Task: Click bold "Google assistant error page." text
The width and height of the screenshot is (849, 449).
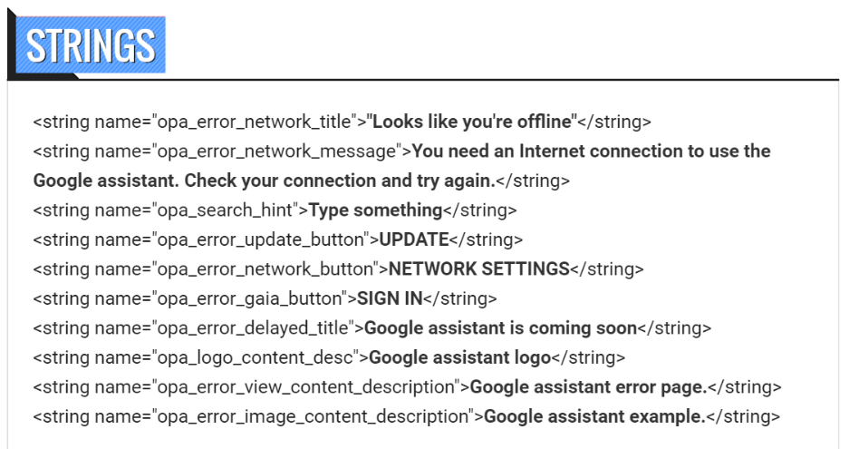Action: pyautogui.click(x=588, y=387)
